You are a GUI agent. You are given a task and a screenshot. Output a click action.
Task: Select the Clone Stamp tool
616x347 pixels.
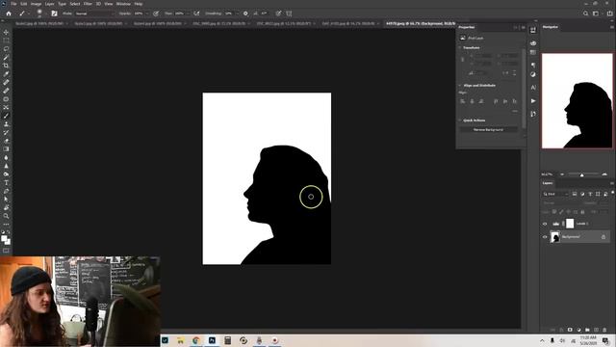[x=6, y=124]
